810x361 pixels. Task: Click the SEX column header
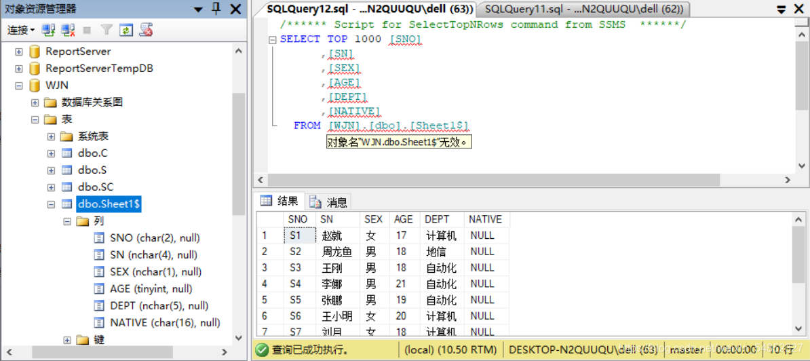click(x=374, y=219)
